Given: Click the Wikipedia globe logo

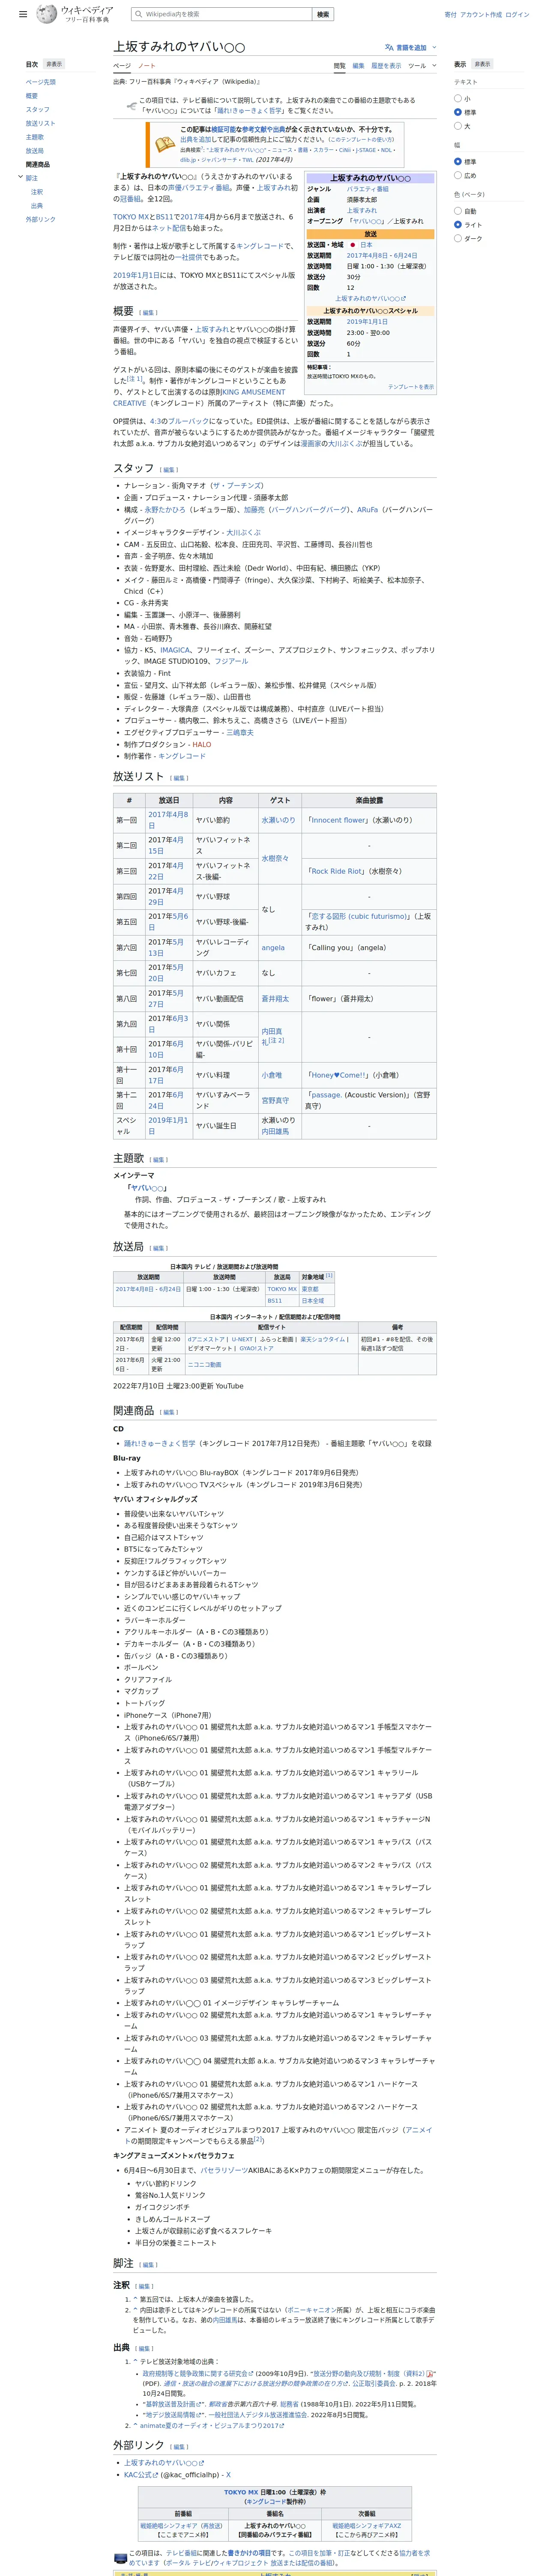Looking at the screenshot, I should click(x=46, y=14).
